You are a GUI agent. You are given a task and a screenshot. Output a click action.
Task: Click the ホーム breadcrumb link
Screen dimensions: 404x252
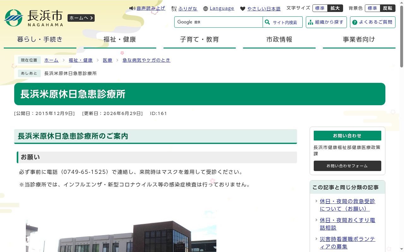click(51, 60)
